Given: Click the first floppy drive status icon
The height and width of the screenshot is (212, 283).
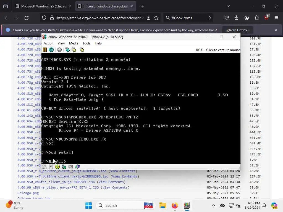Looking at the screenshot, I should [x=44, y=167].
